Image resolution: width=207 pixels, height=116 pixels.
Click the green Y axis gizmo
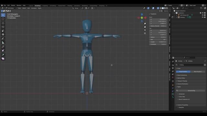click(142, 18)
